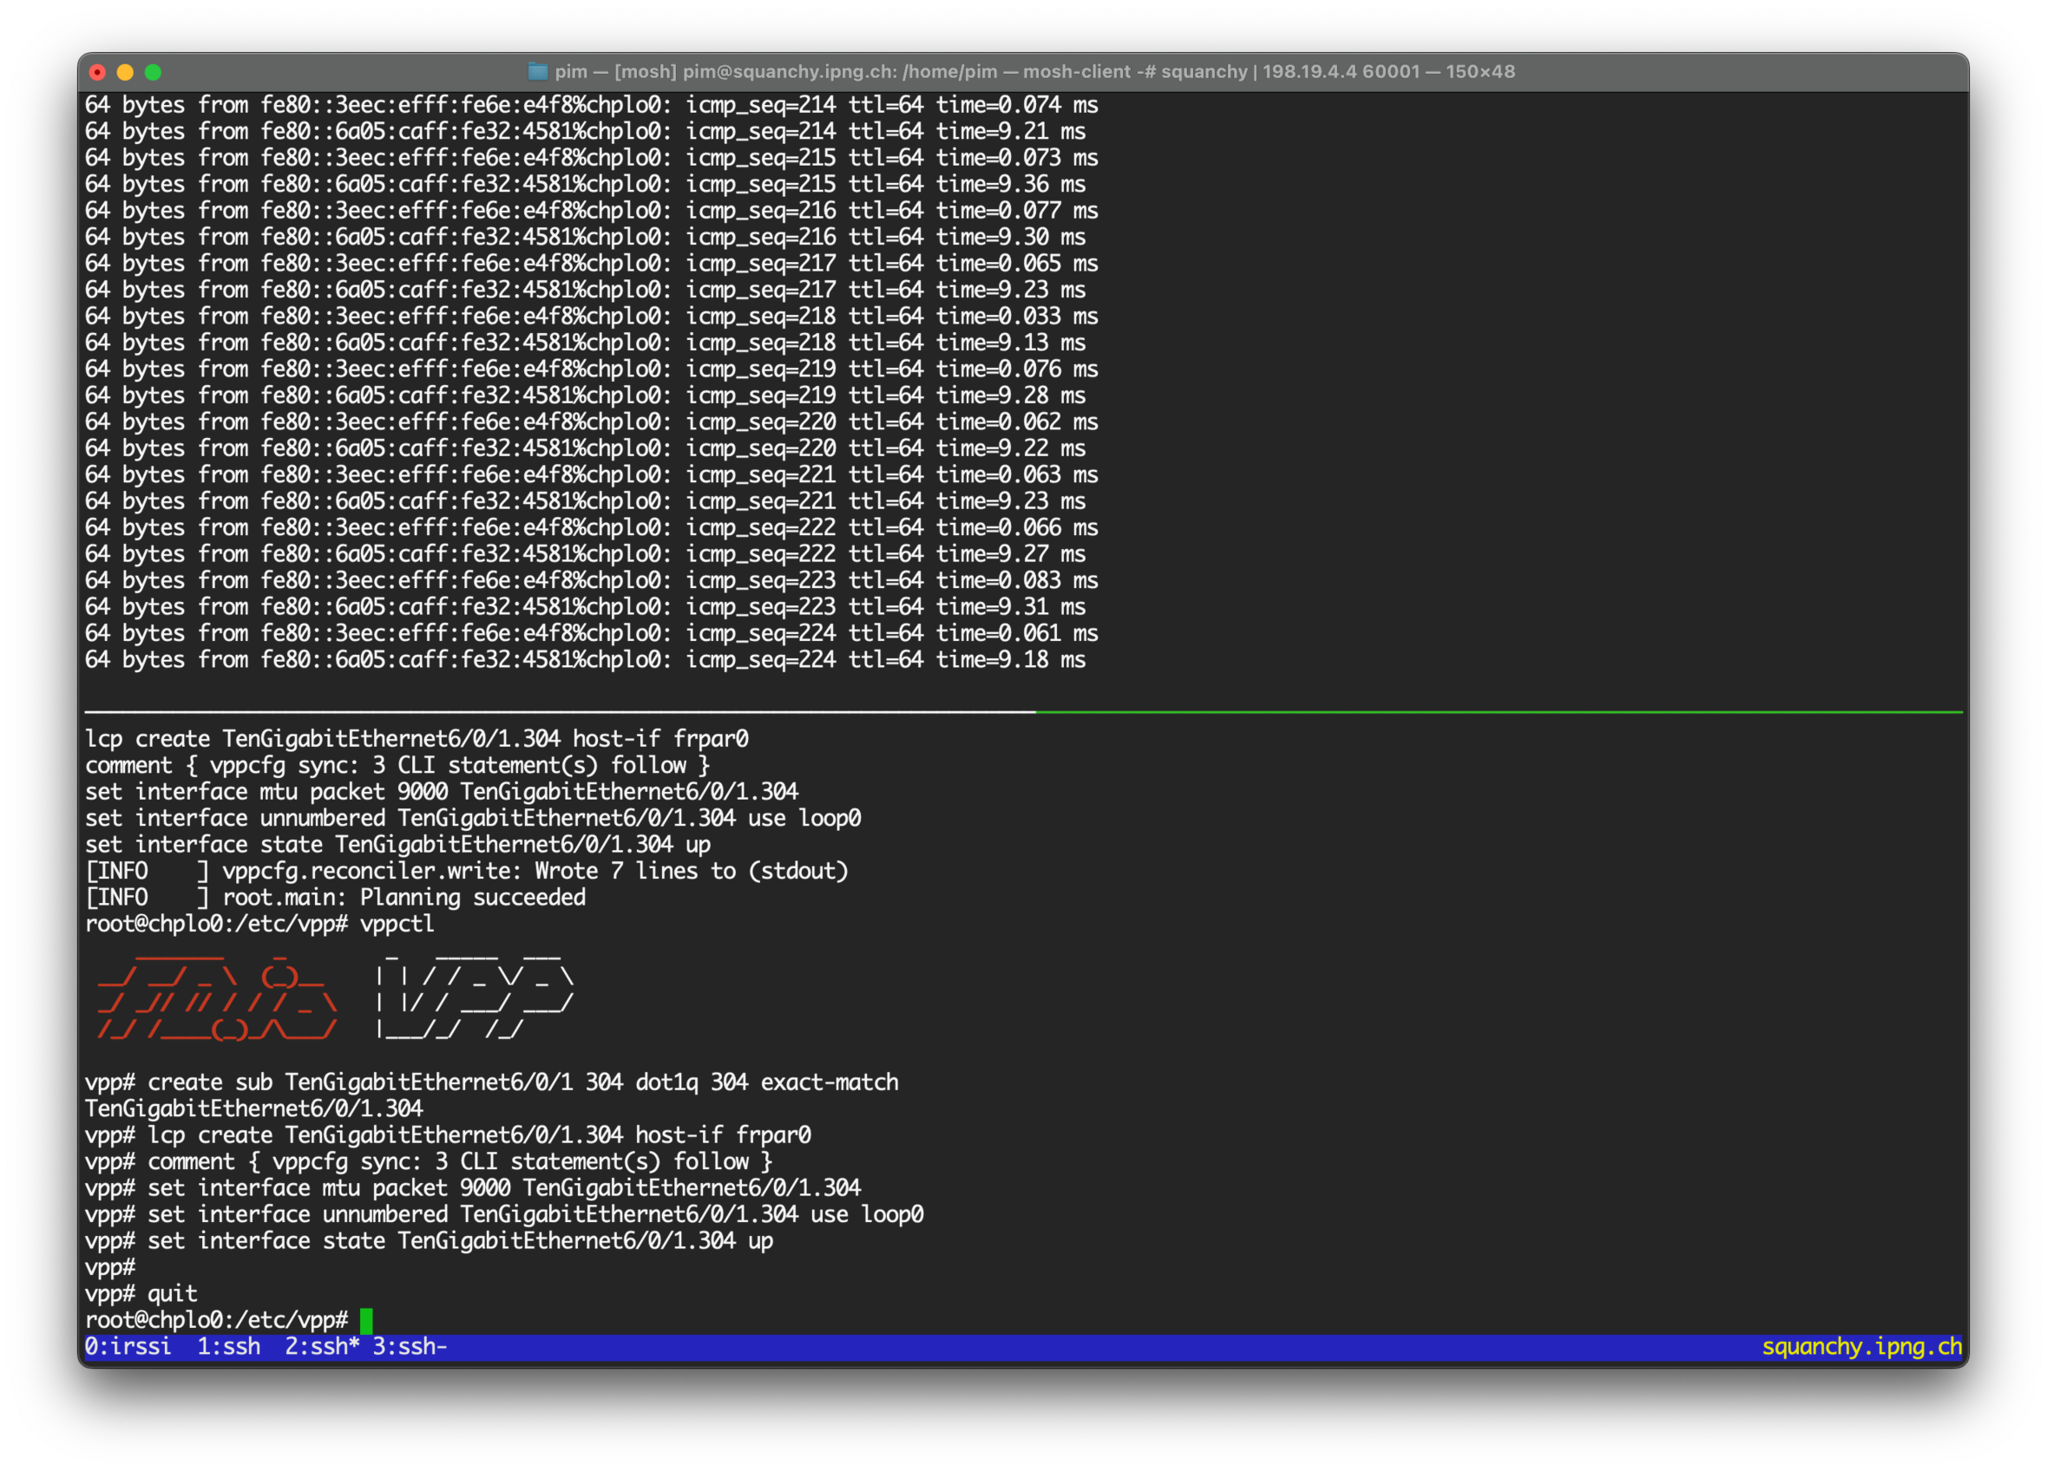Click squanchy.ipng.ch hostname in status bar
2047x1471 pixels.
1861,1347
